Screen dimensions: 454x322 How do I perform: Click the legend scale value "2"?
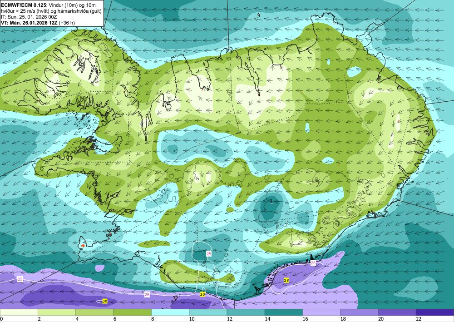(39, 319)
